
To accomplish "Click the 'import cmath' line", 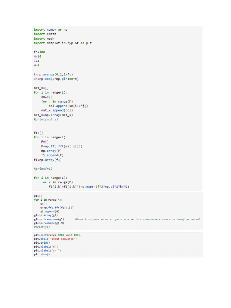I will coord(45,34).
